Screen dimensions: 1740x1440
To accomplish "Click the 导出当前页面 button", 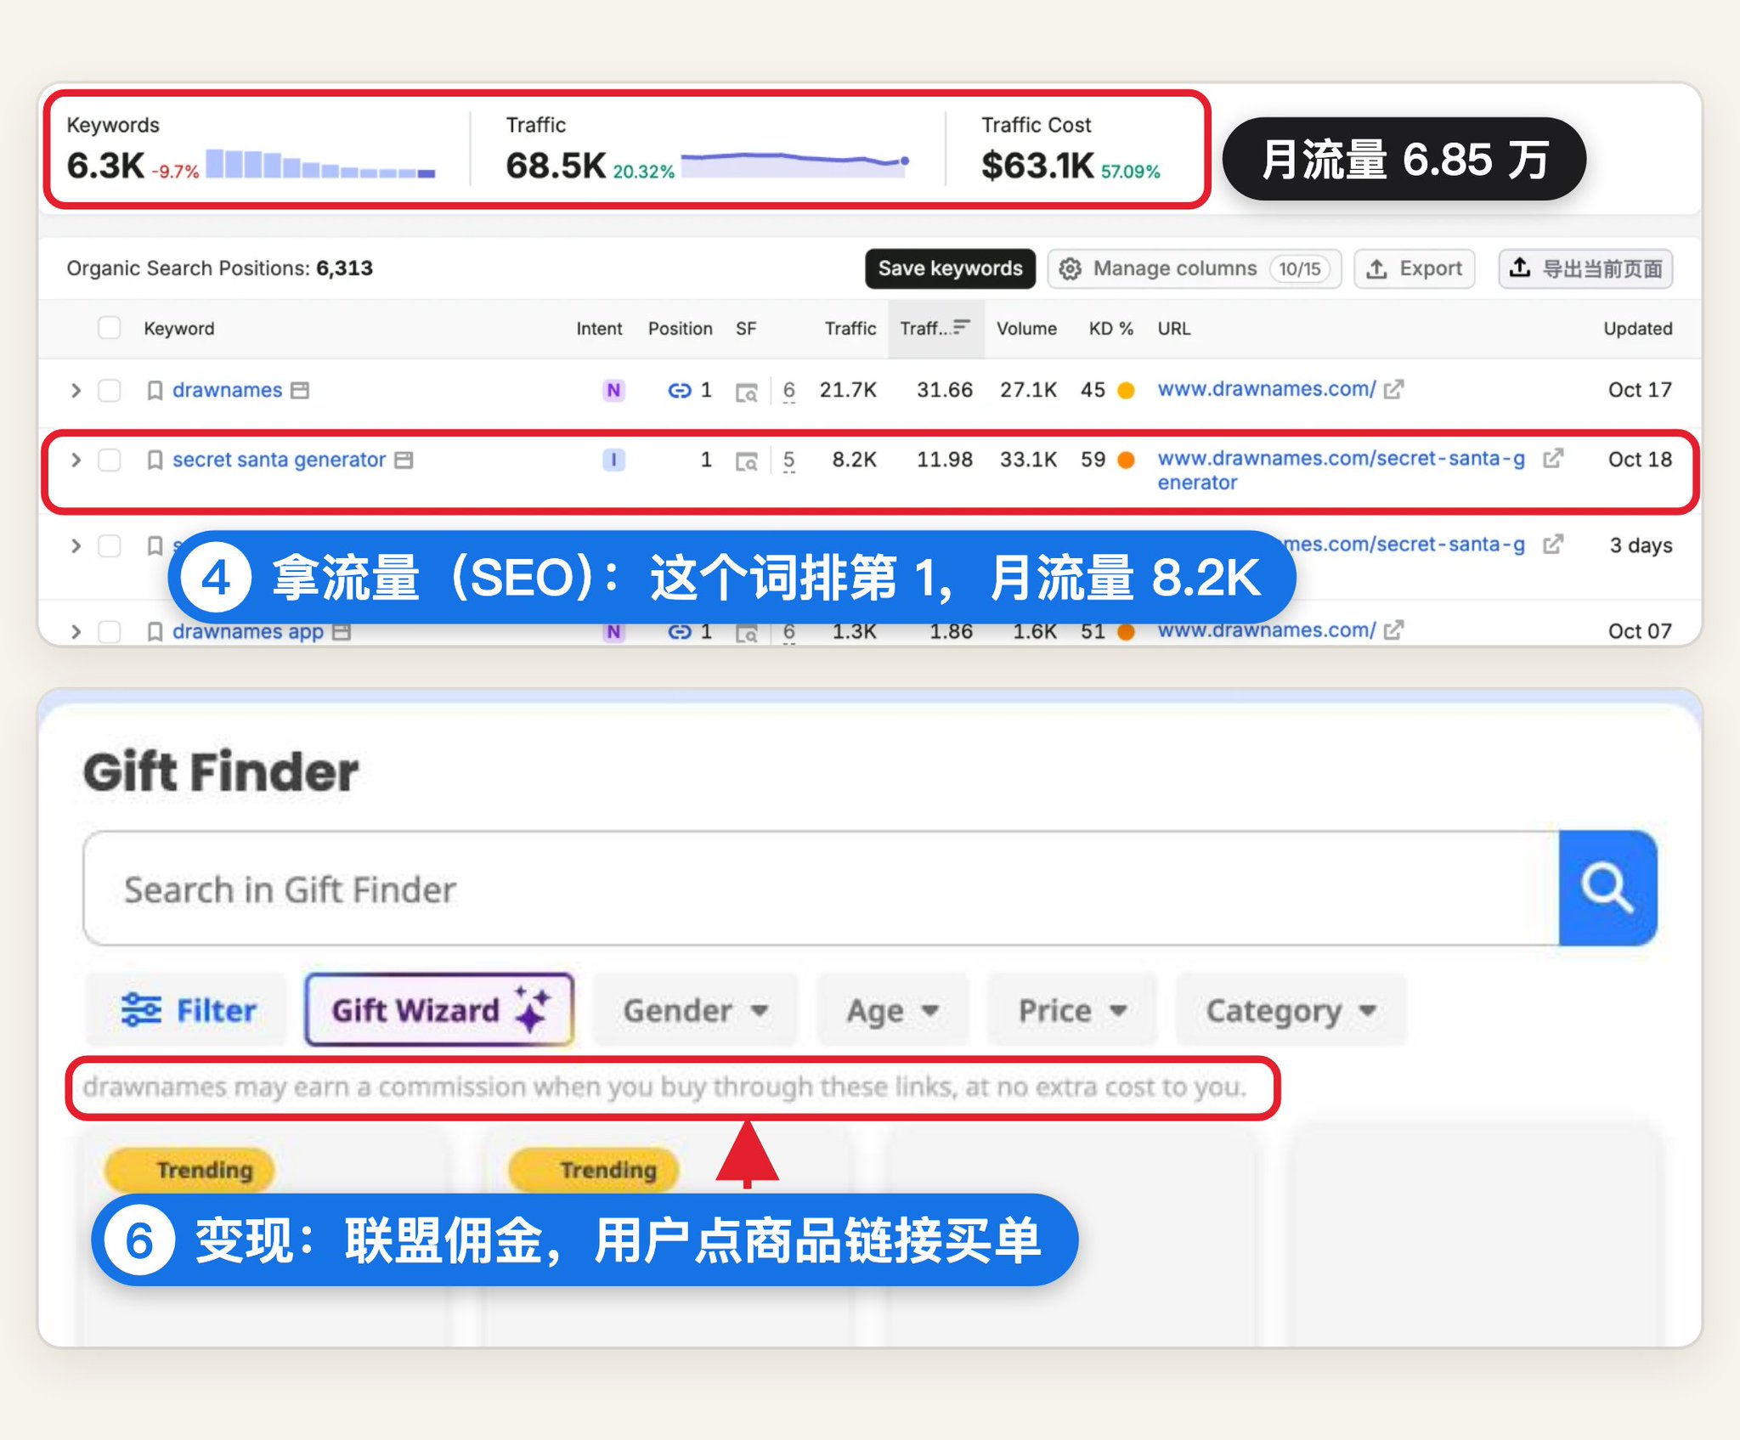I will click(x=1585, y=268).
